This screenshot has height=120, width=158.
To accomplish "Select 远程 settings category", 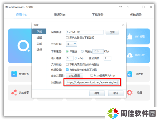I will tap(39, 50).
